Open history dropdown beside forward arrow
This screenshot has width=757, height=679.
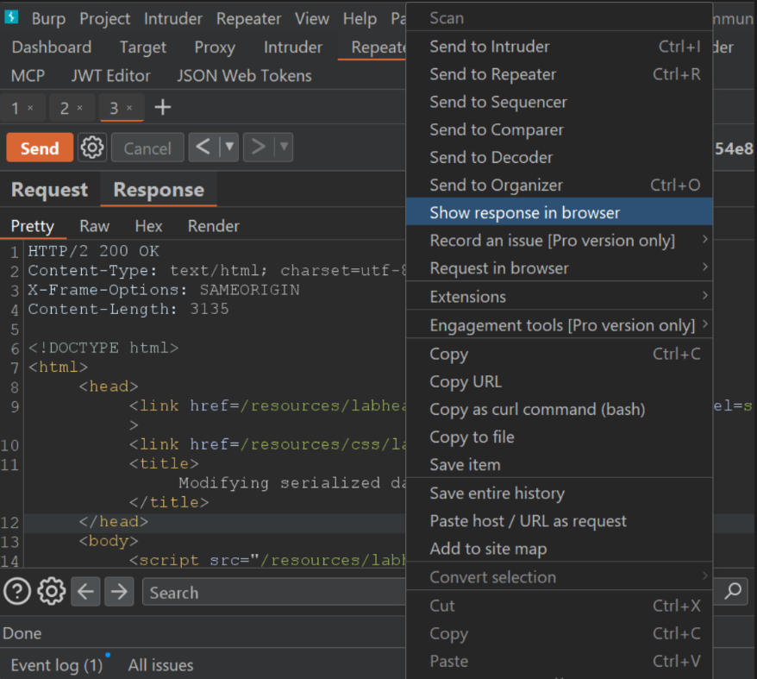[x=284, y=147]
